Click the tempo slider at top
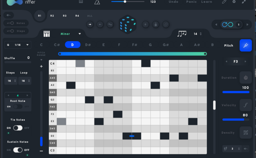Screen dimensions: 256x158 tap(128, 2)
